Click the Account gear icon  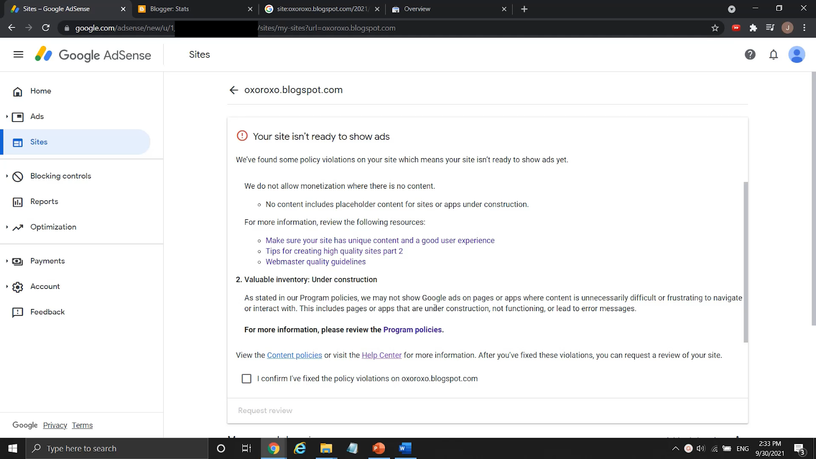(17, 287)
